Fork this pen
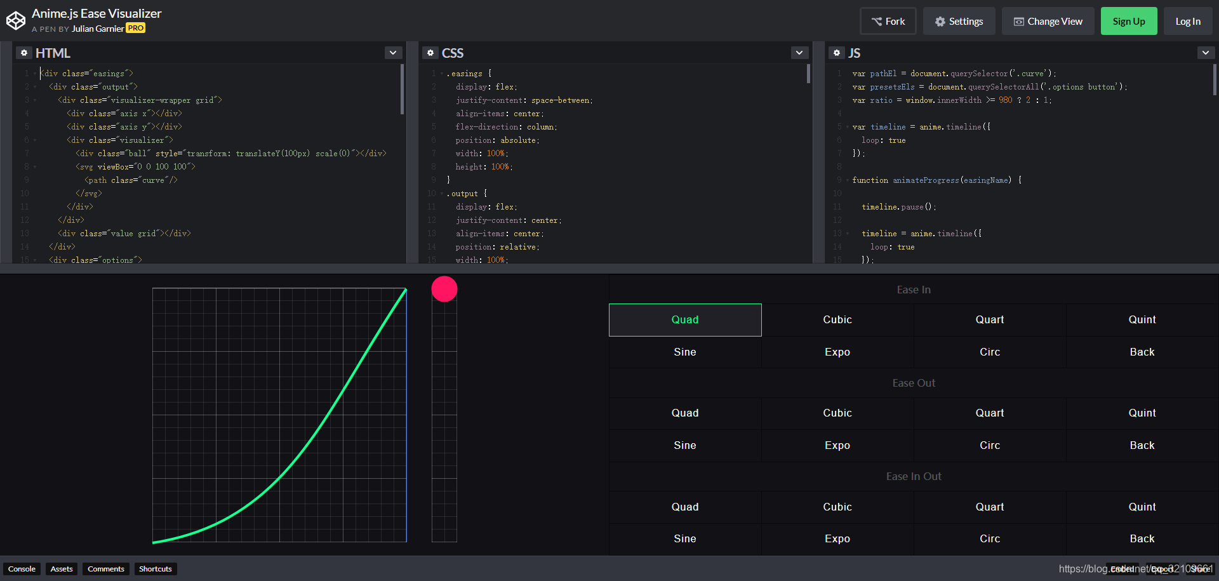Viewport: 1219px width, 581px height. [888, 21]
